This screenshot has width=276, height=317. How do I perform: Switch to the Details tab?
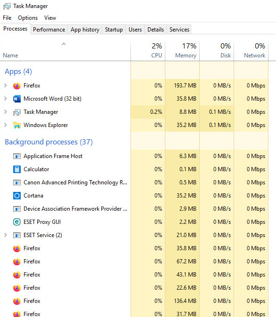[155, 30]
